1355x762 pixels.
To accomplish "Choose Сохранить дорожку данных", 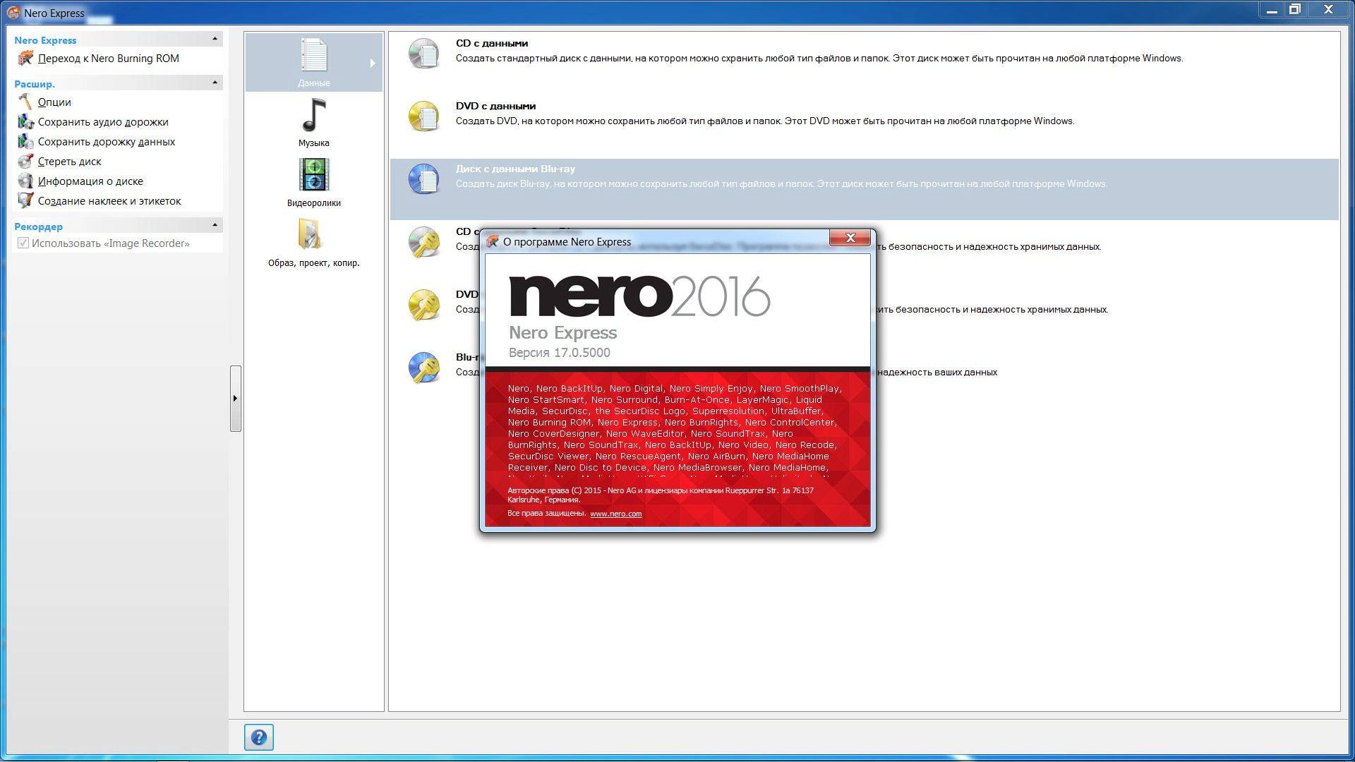I will (107, 142).
